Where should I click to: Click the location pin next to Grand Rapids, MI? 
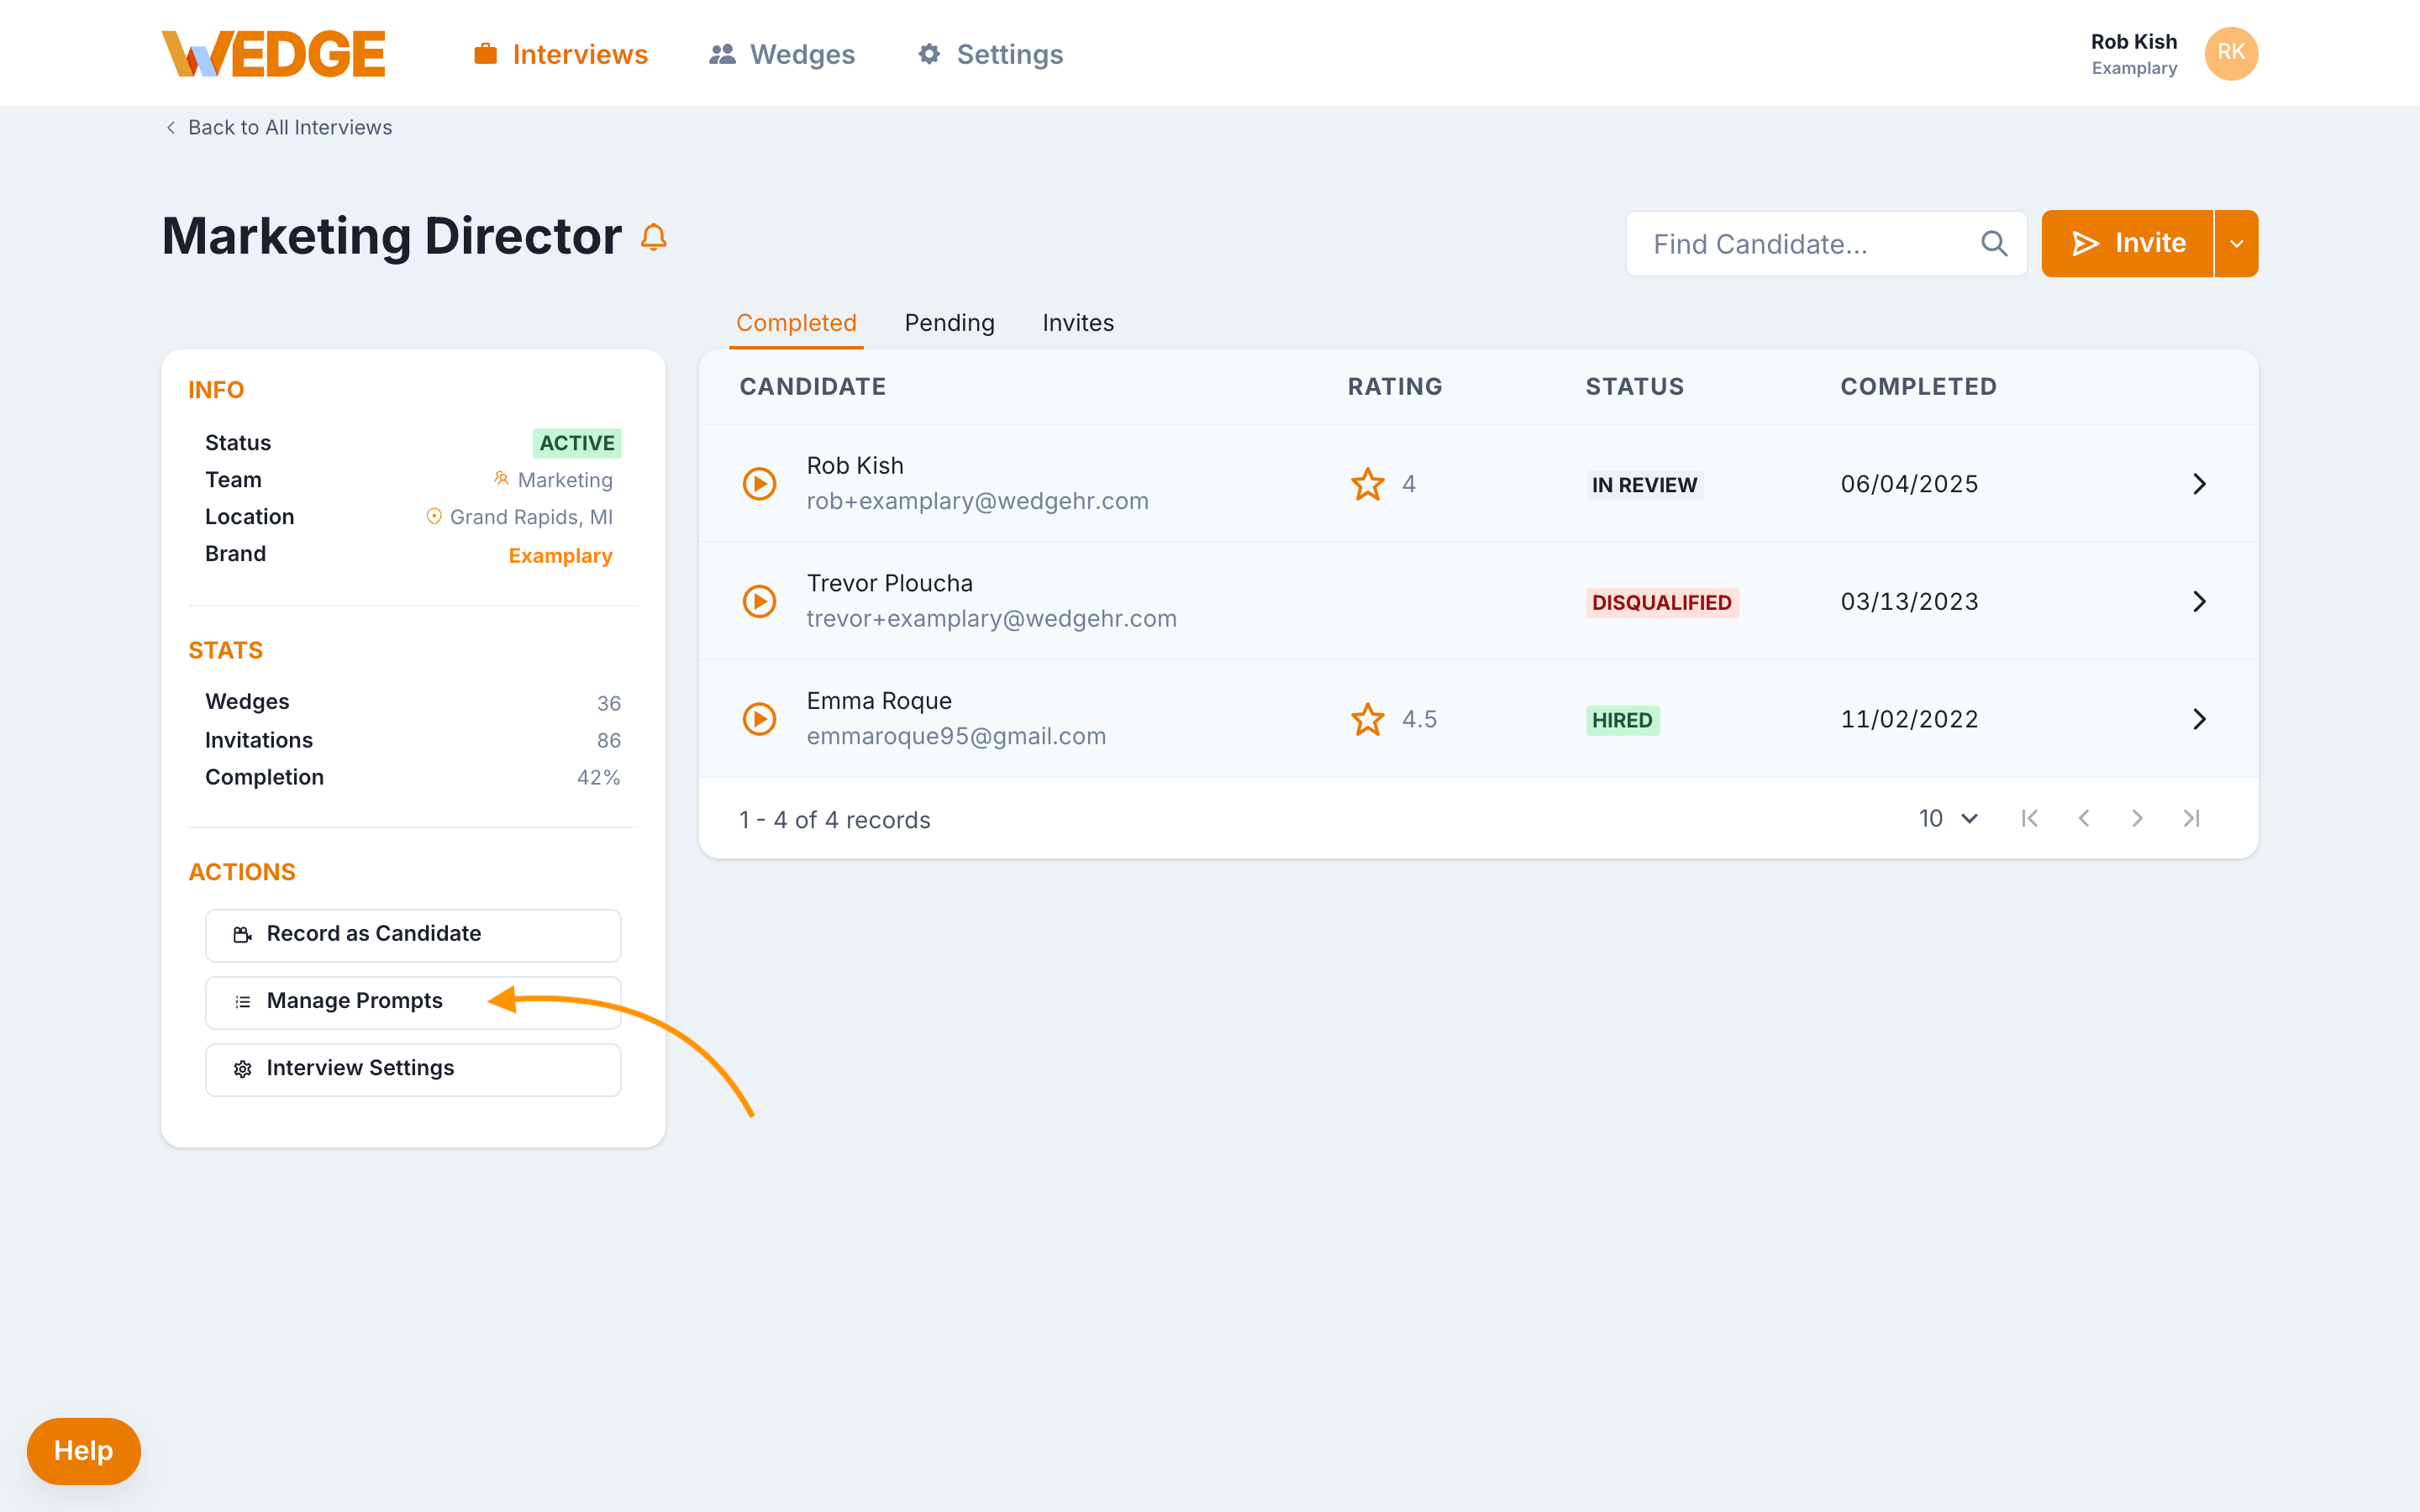(434, 517)
